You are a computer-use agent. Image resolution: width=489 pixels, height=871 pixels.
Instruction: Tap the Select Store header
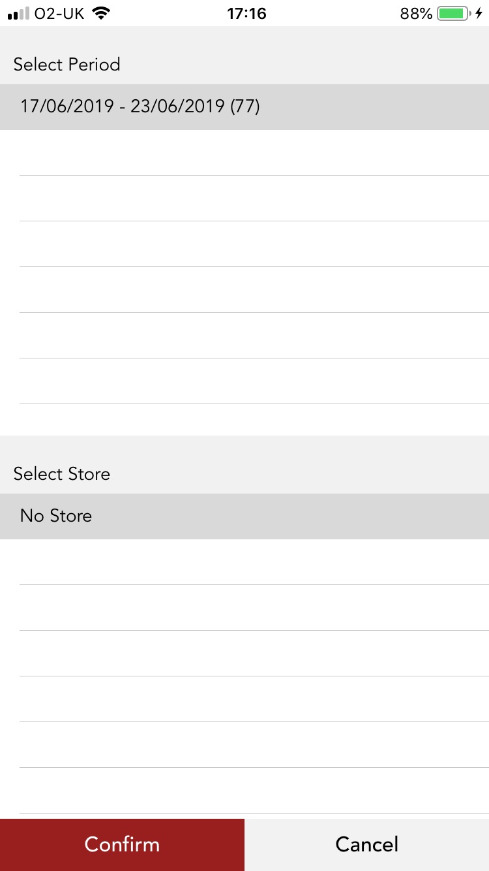click(61, 473)
